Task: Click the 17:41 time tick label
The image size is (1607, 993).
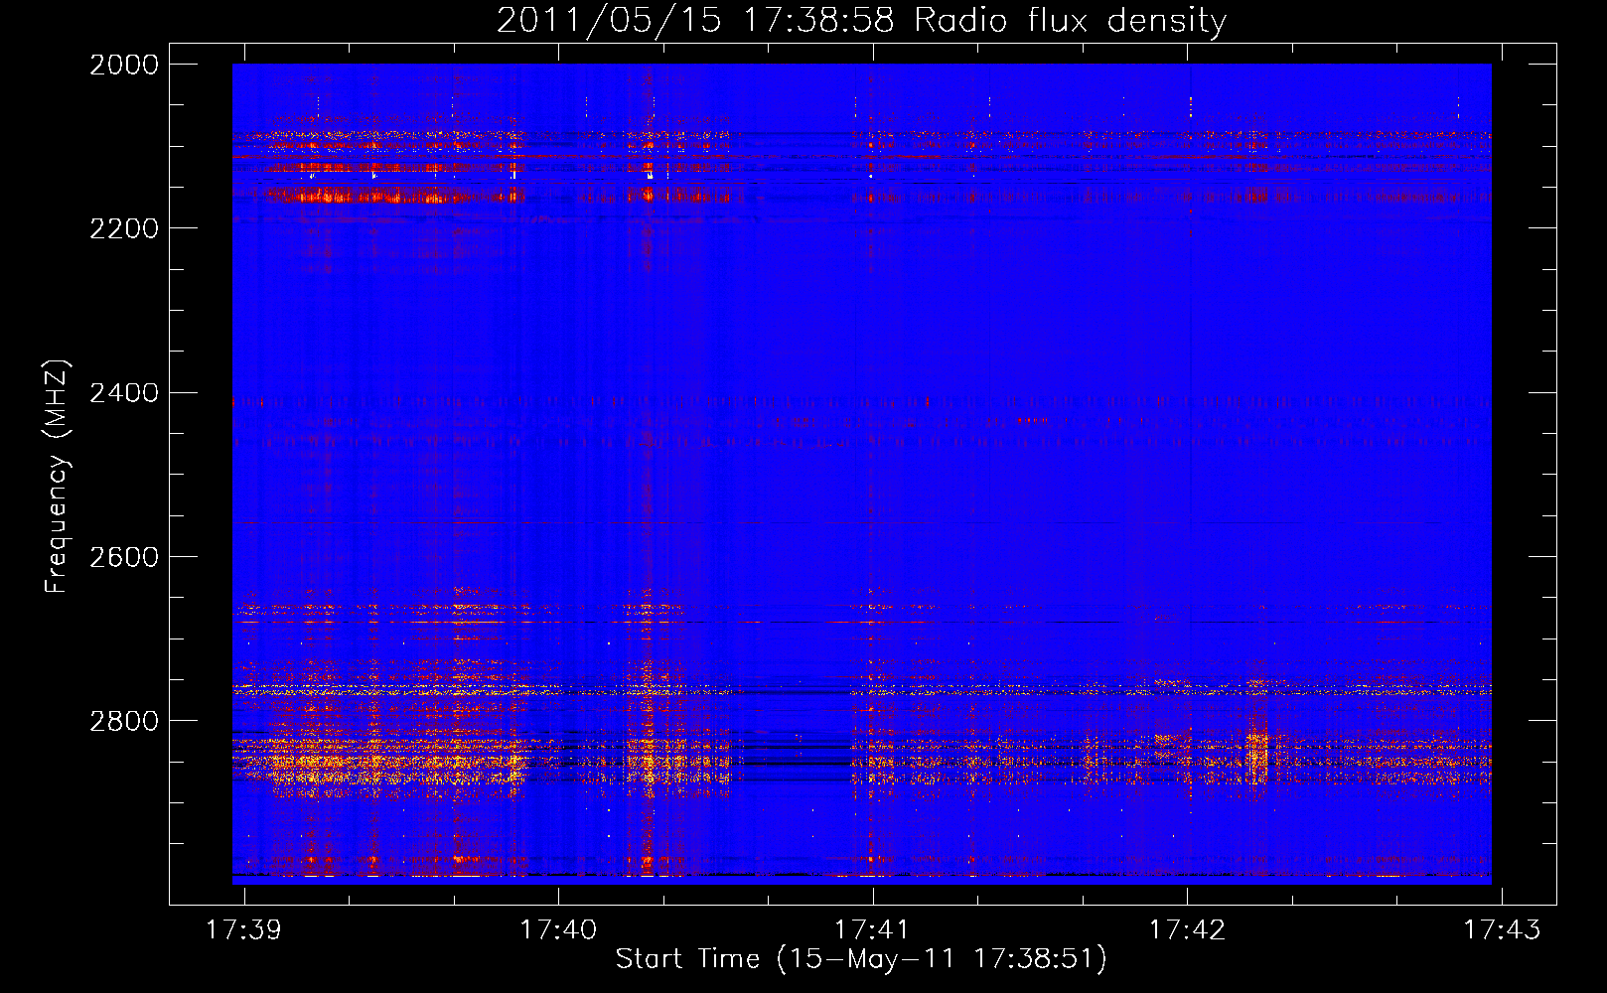Action: coord(872,929)
